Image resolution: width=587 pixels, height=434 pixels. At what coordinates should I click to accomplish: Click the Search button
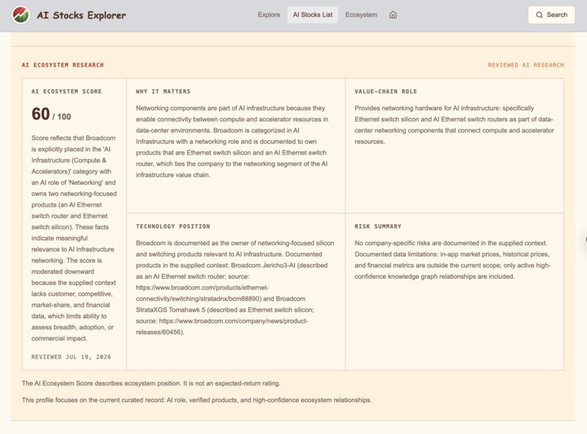tap(551, 15)
